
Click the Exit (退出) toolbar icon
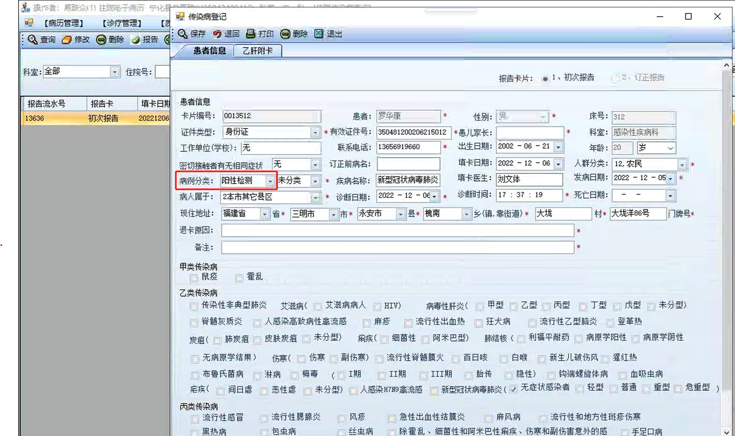319,34
